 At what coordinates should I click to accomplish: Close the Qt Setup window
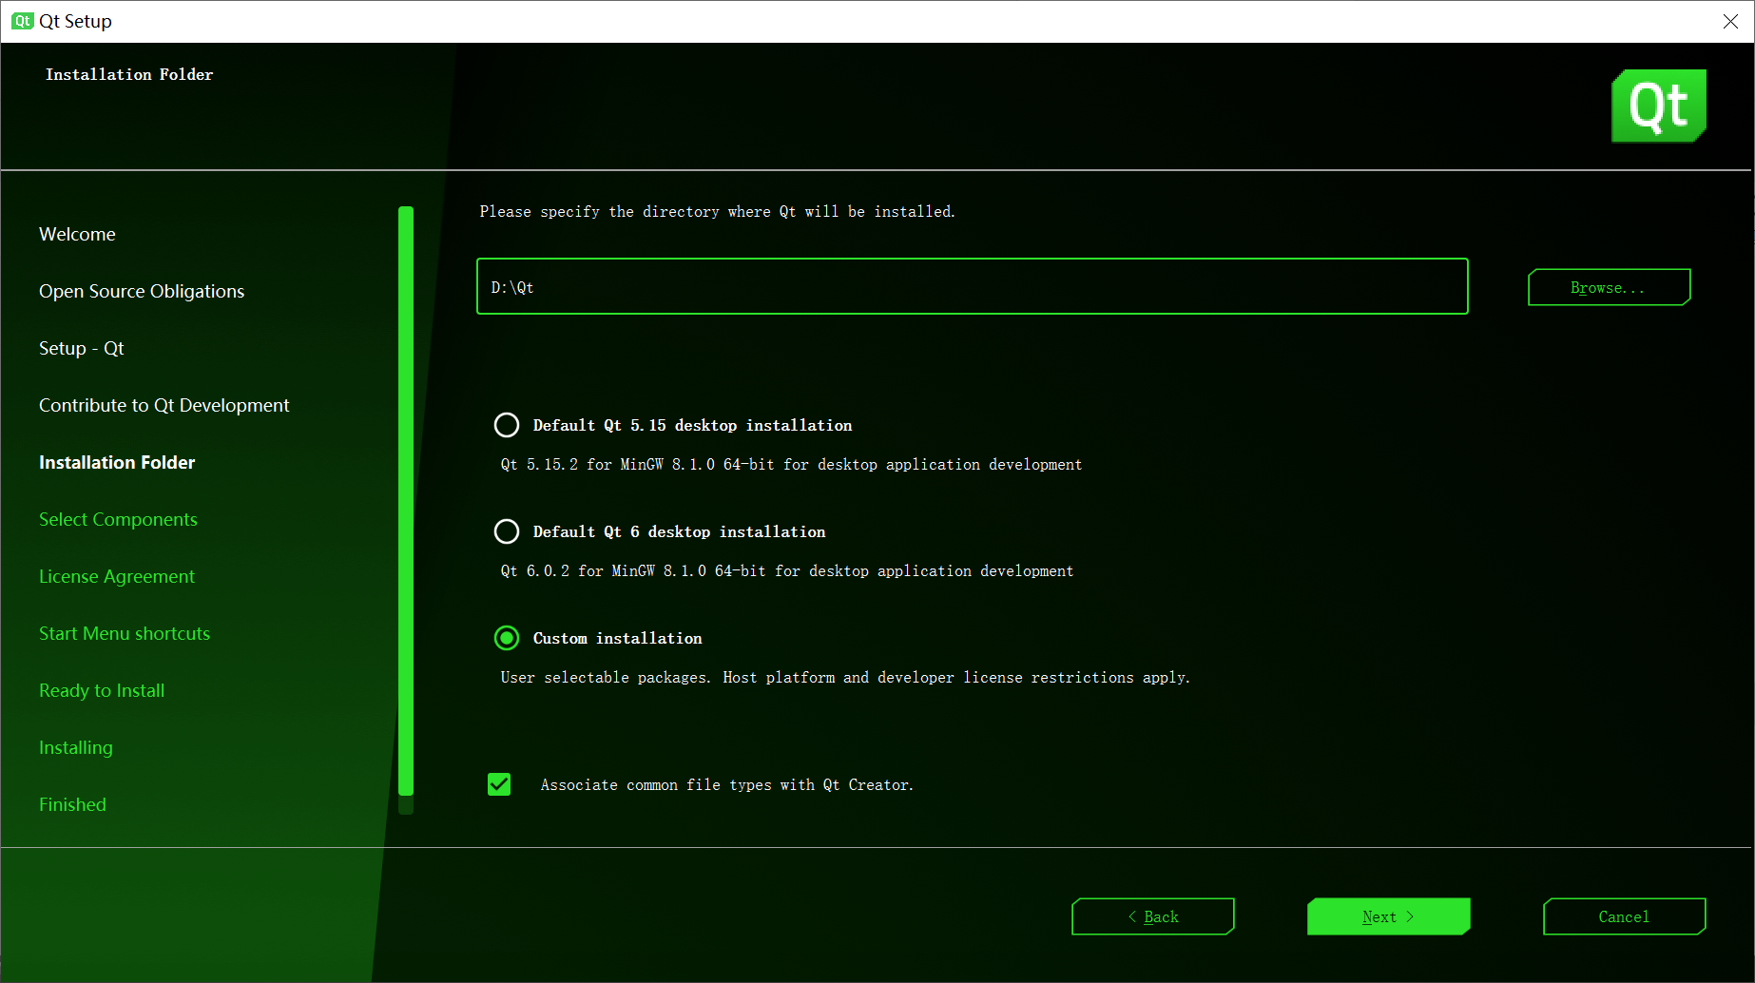[x=1730, y=21]
